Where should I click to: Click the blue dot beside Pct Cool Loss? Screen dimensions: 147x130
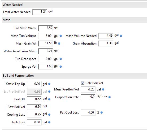click(102, 112)
